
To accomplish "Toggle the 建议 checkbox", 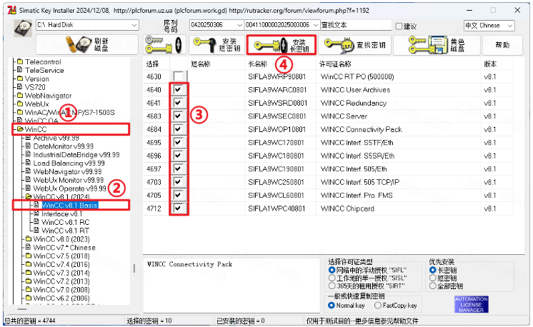I will click(399, 26).
